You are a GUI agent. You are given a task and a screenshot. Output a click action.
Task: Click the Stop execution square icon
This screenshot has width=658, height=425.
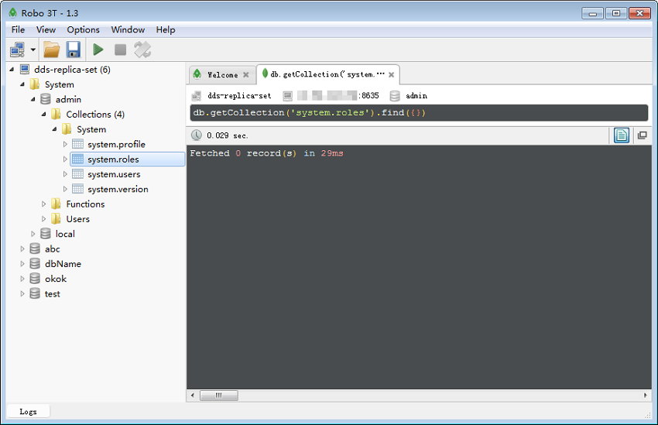tap(121, 50)
